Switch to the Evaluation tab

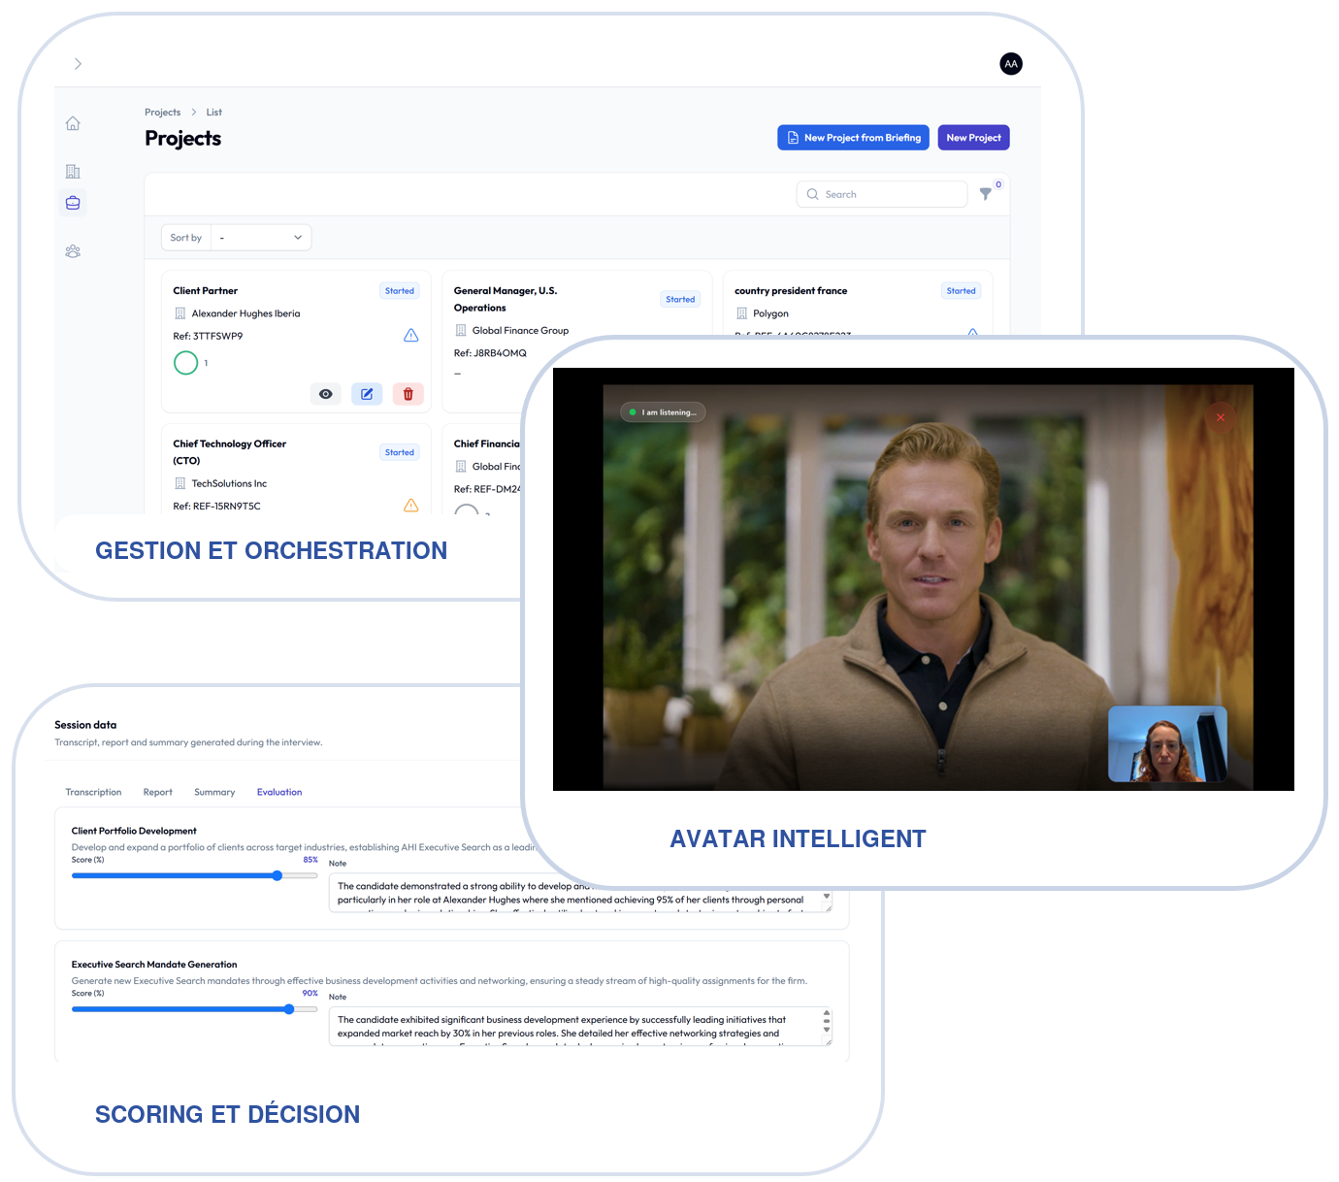tap(279, 793)
